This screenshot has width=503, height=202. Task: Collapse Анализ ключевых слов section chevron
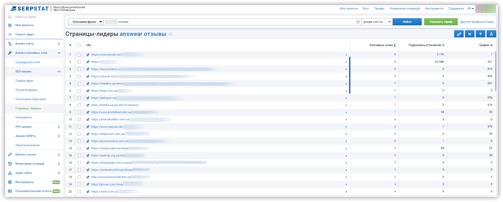59,53
